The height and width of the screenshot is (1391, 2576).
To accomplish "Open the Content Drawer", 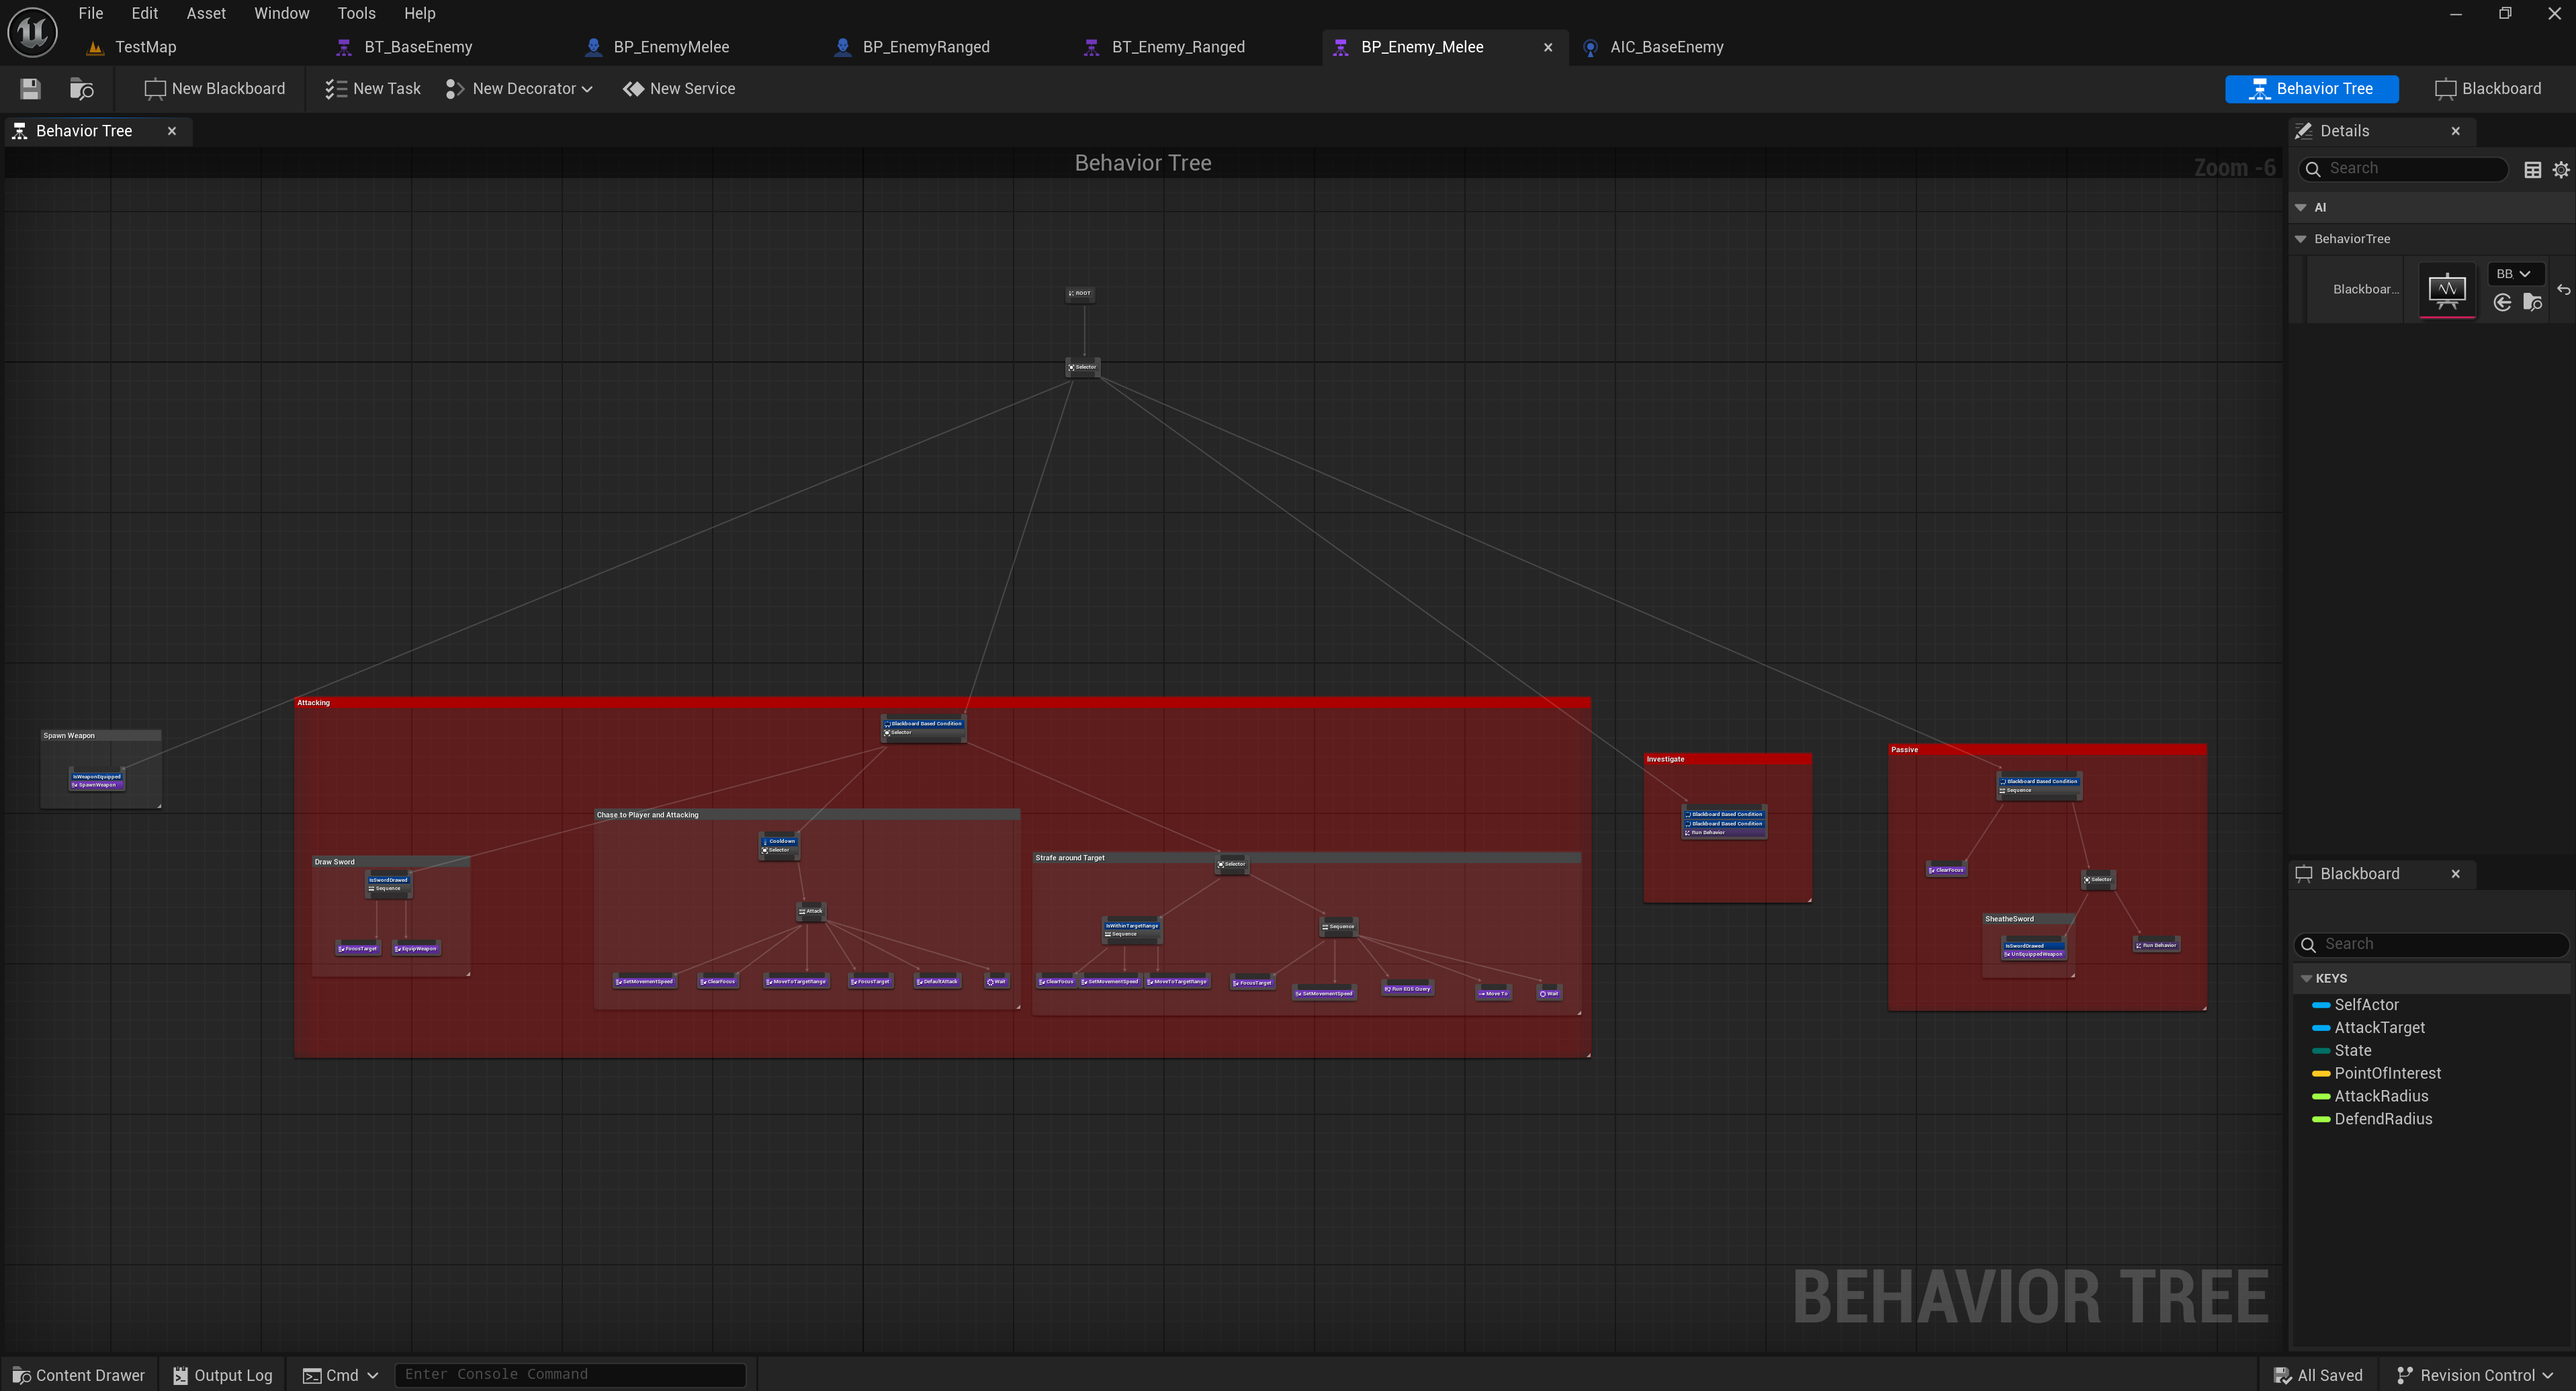I will click(x=78, y=1375).
